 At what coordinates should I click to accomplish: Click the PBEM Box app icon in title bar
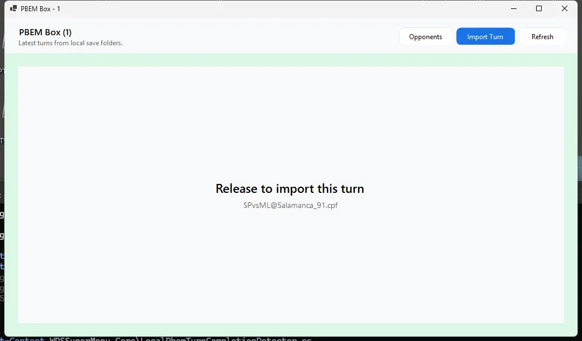click(x=13, y=8)
